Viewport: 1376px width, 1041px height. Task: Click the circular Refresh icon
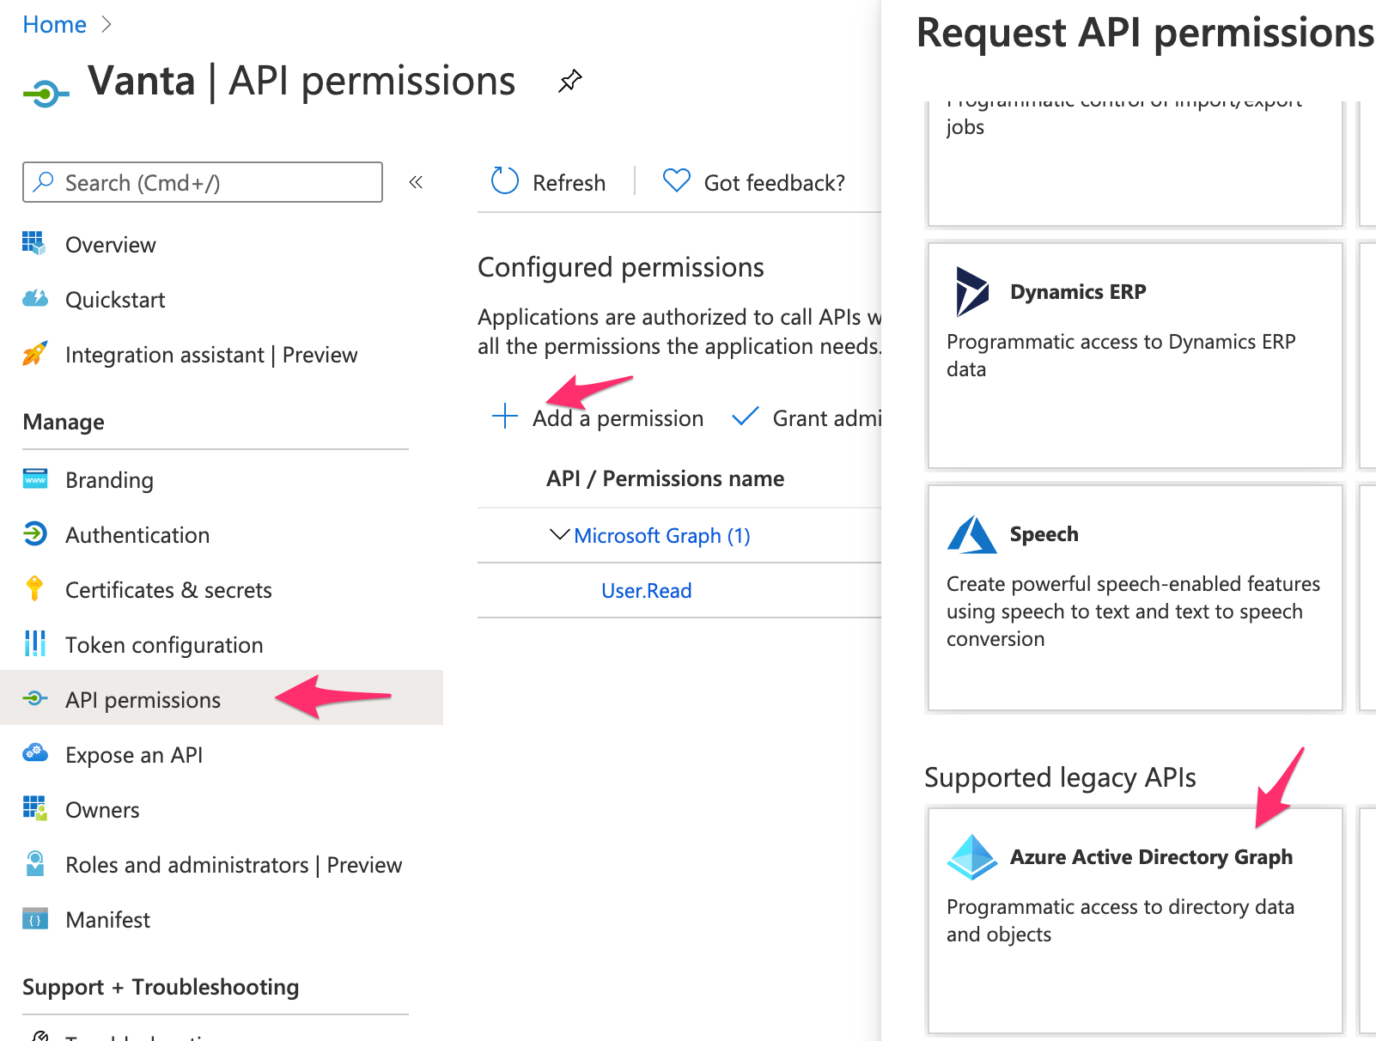[x=505, y=181]
